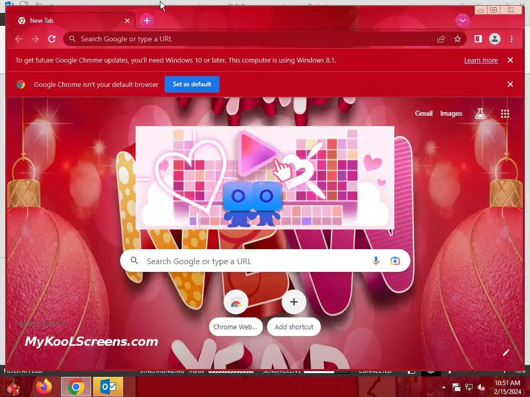Open Firefox from the taskbar

(45, 387)
